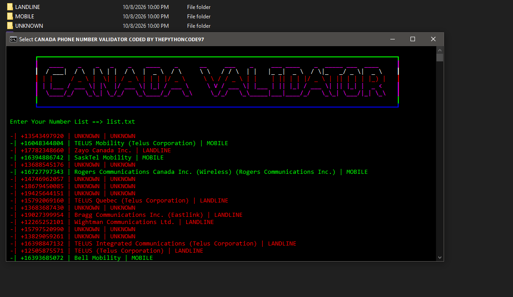The height and width of the screenshot is (297, 513).
Task: Click the File folder type of MOBILE
Action: point(199,17)
